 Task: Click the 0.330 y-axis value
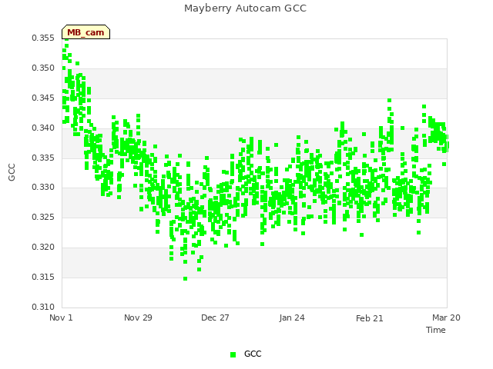tap(43, 188)
